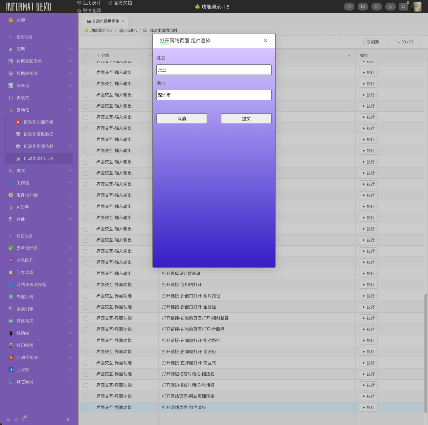Click the 取消 button in dialog
428x425 pixels.
(181, 119)
